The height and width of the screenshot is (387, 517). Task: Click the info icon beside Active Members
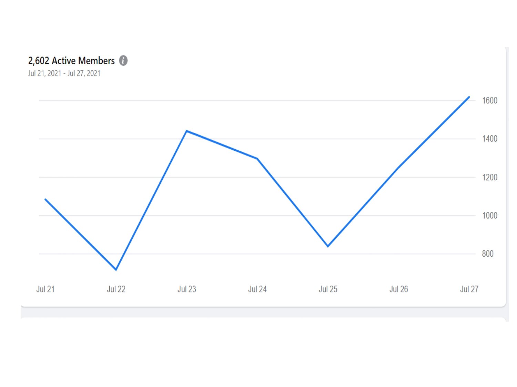pos(123,61)
